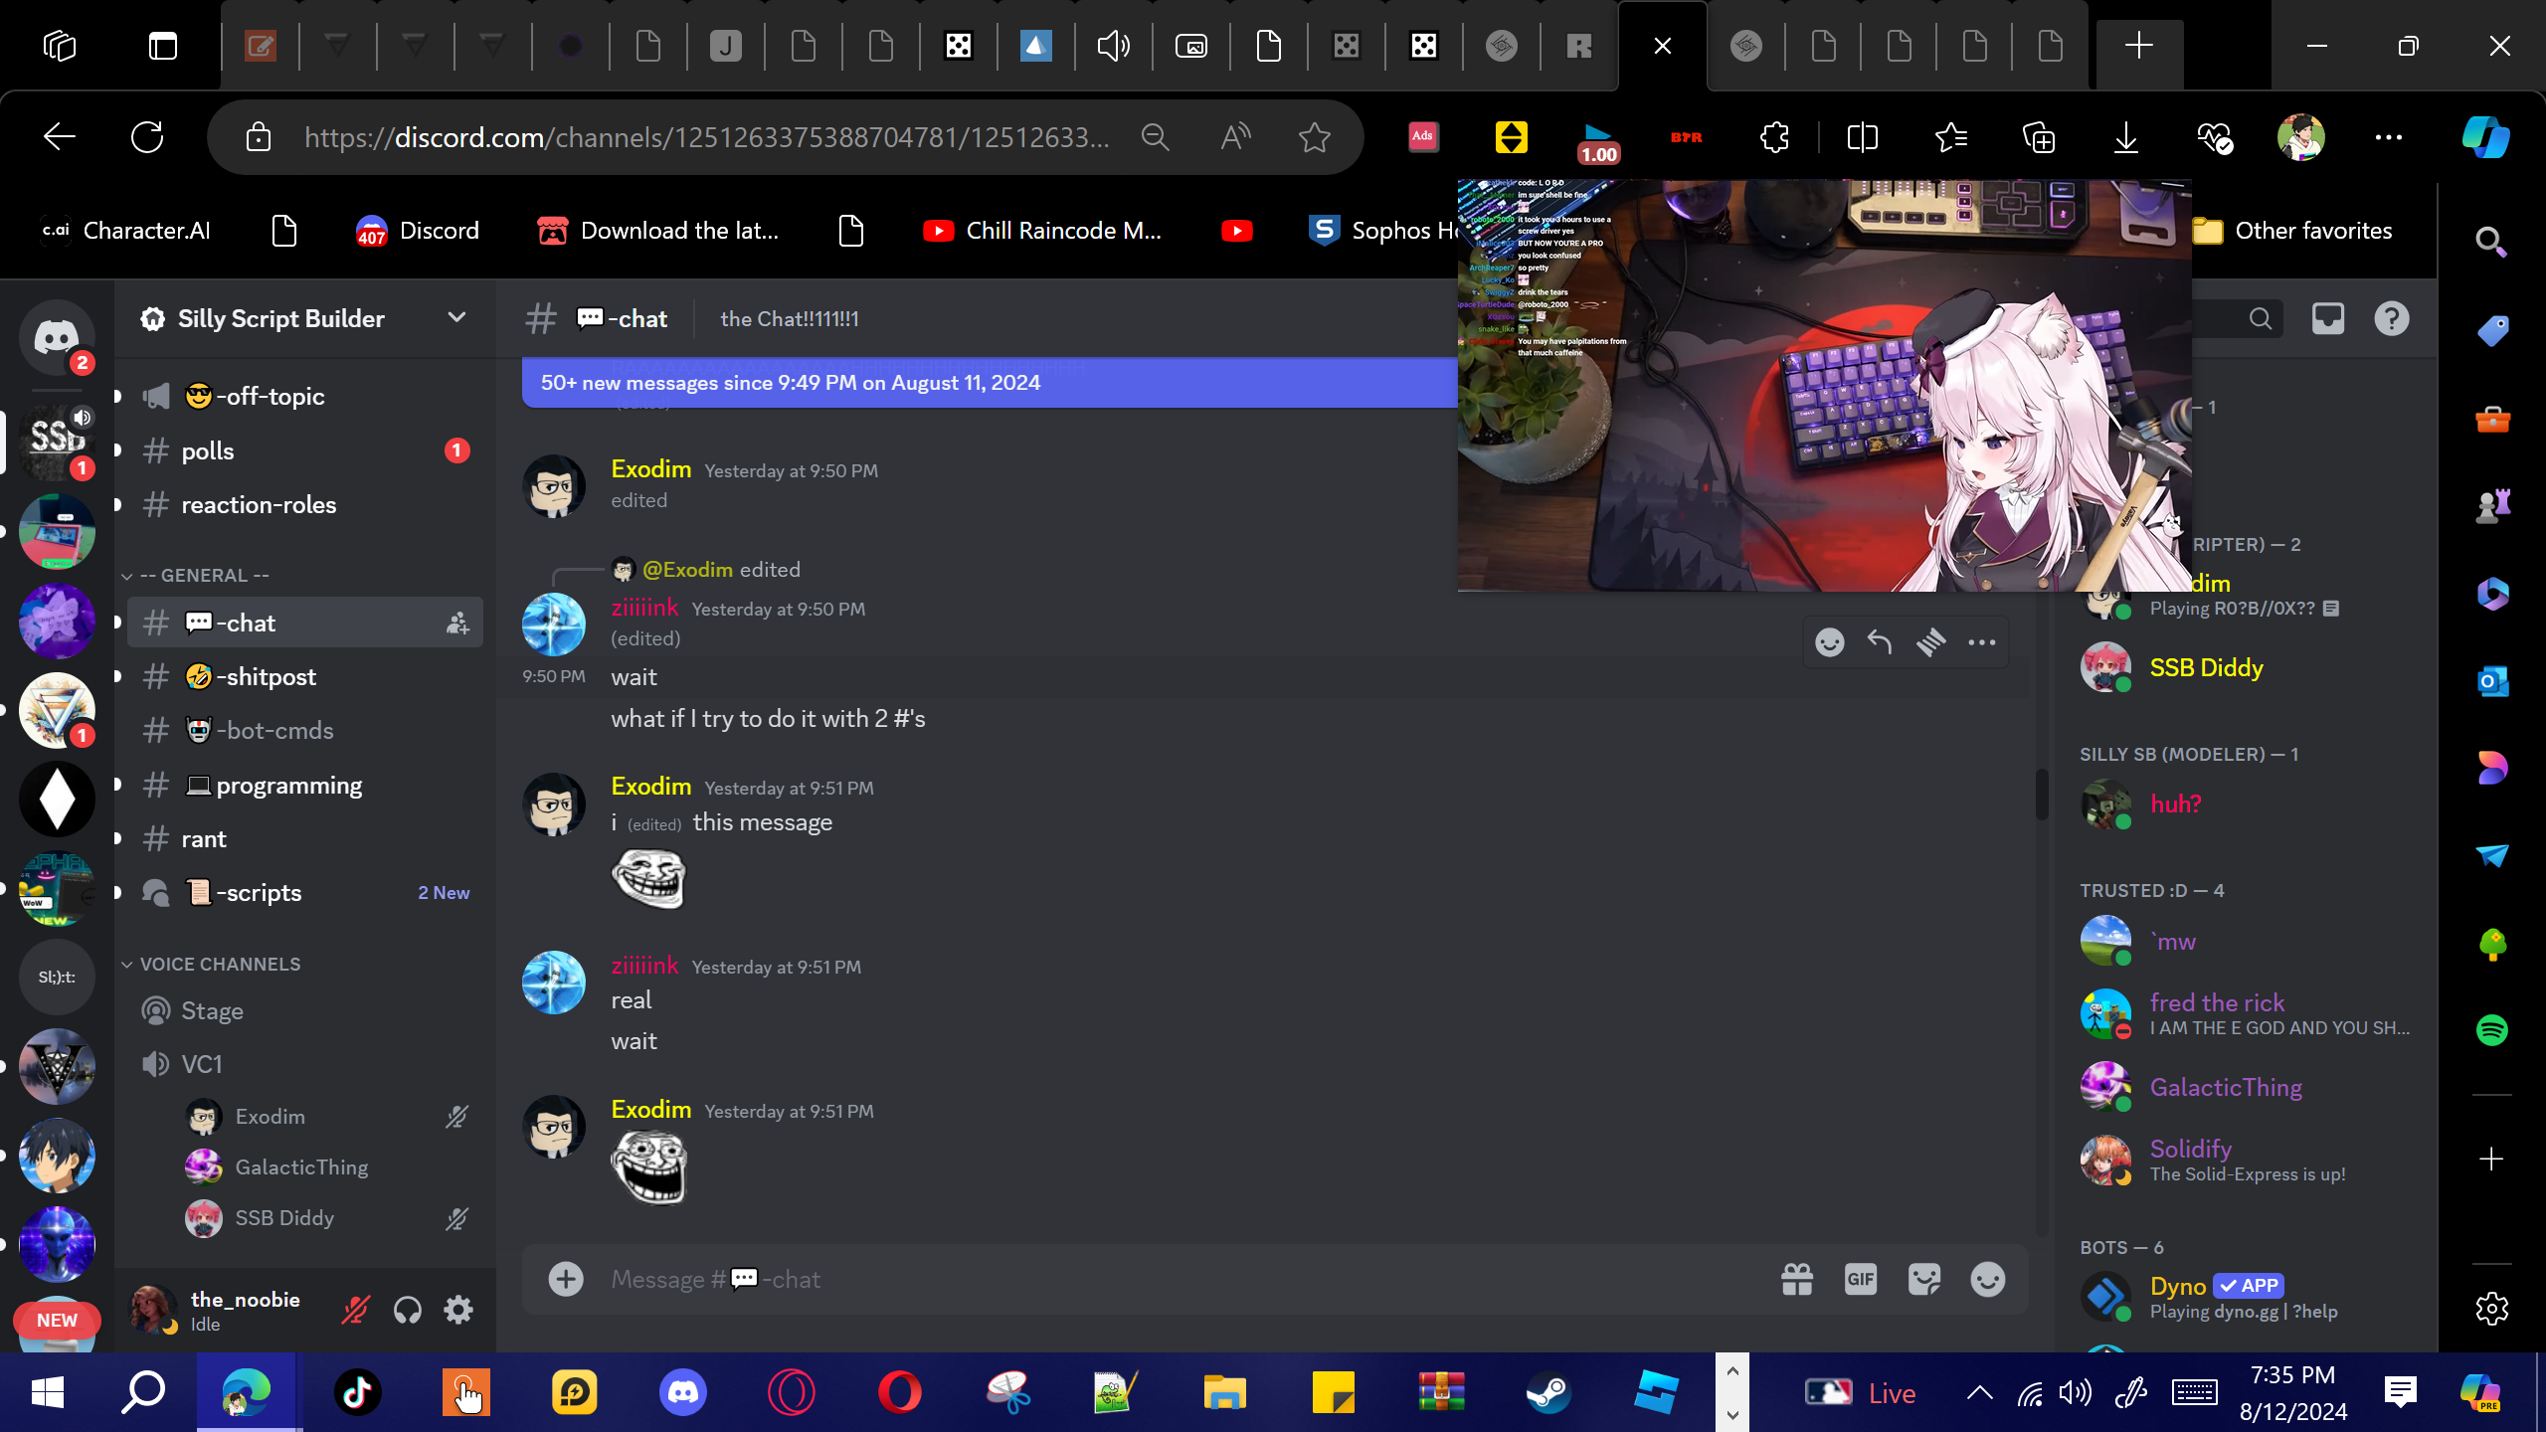Open user settings gear icon
This screenshot has width=2546, height=1432.
(458, 1310)
